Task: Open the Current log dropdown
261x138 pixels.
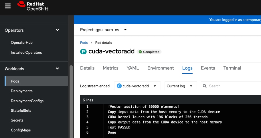Action: [x=181, y=86]
